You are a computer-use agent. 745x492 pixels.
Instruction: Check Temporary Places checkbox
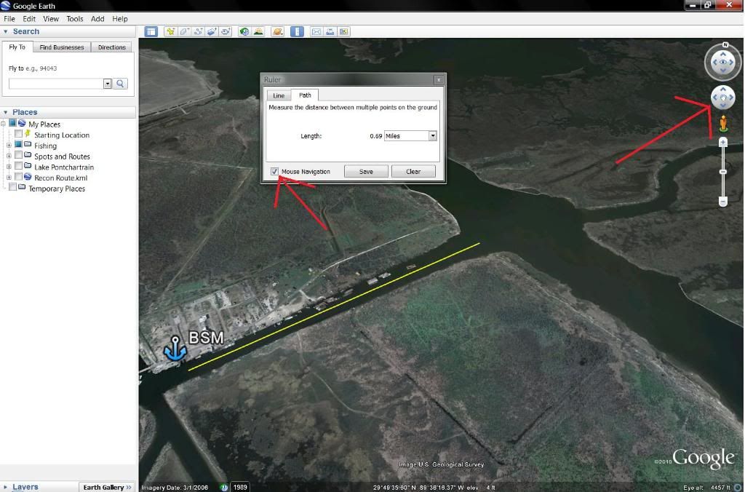(13, 187)
